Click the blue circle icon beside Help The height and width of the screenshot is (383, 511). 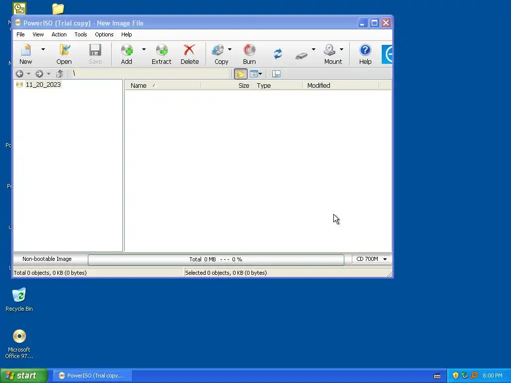[387, 54]
